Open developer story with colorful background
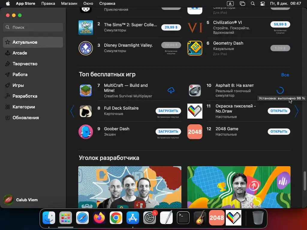307x230 pixels. [239, 187]
